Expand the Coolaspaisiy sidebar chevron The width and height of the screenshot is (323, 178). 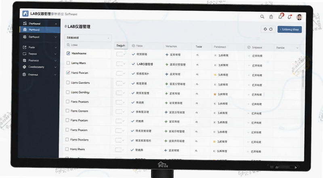(55, 67)
